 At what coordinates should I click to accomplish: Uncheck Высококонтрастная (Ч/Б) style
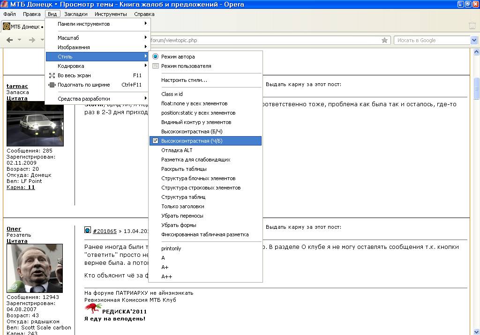(x=156, y=141)
